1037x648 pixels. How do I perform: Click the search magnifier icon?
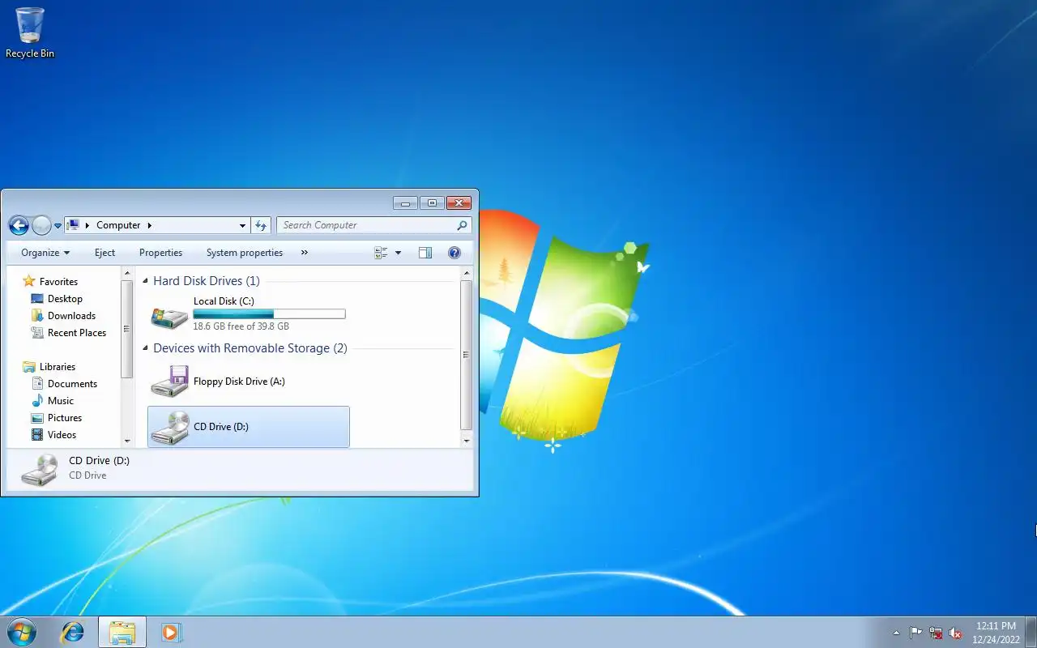point(463,225)
